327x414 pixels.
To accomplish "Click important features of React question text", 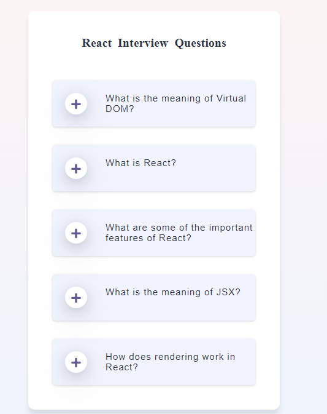I will (x=179, y=233).
